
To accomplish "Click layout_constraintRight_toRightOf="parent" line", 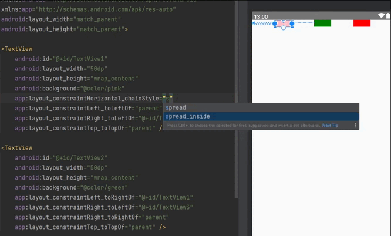I will pos(92,217).
